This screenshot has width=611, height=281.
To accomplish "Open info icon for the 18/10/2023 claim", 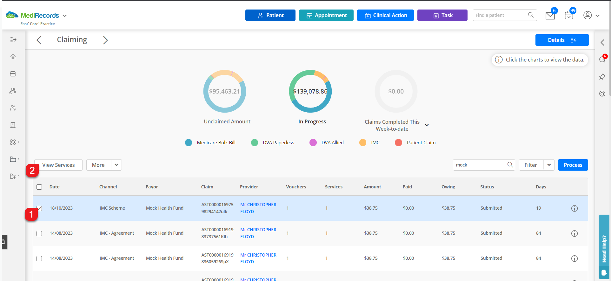I will pos(574,208).
